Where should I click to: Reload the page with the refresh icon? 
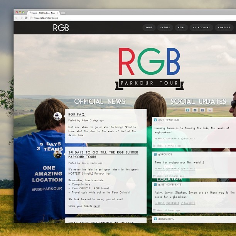tap(26, 18)
